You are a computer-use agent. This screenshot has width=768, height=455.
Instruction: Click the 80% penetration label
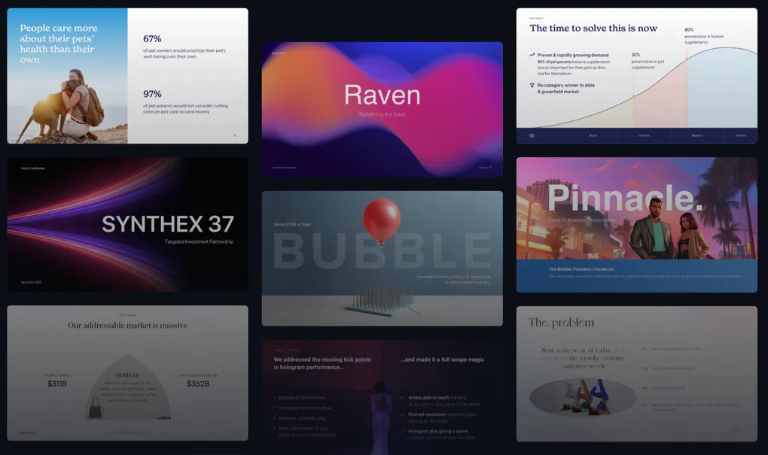(x=689, y=30)
